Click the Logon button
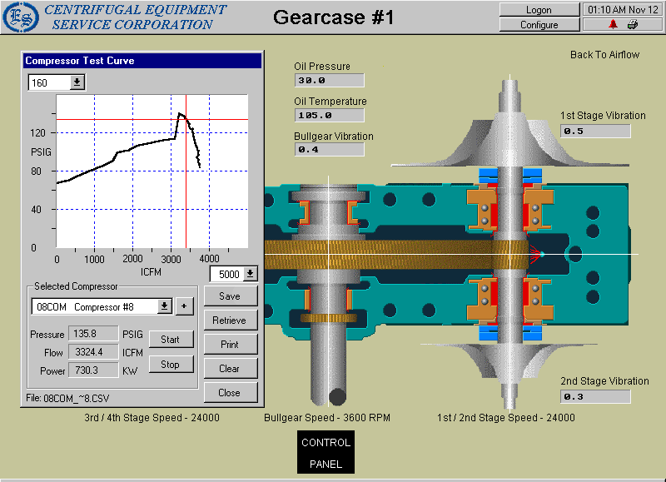This screenshot has width=666, height=482. pos(539,10)
